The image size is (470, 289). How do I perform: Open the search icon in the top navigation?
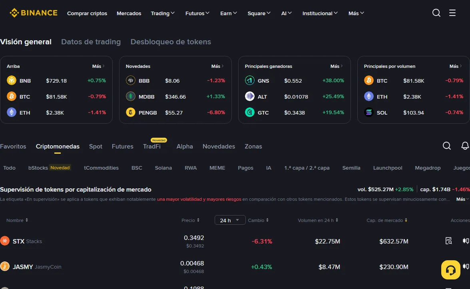coord(436,13)
